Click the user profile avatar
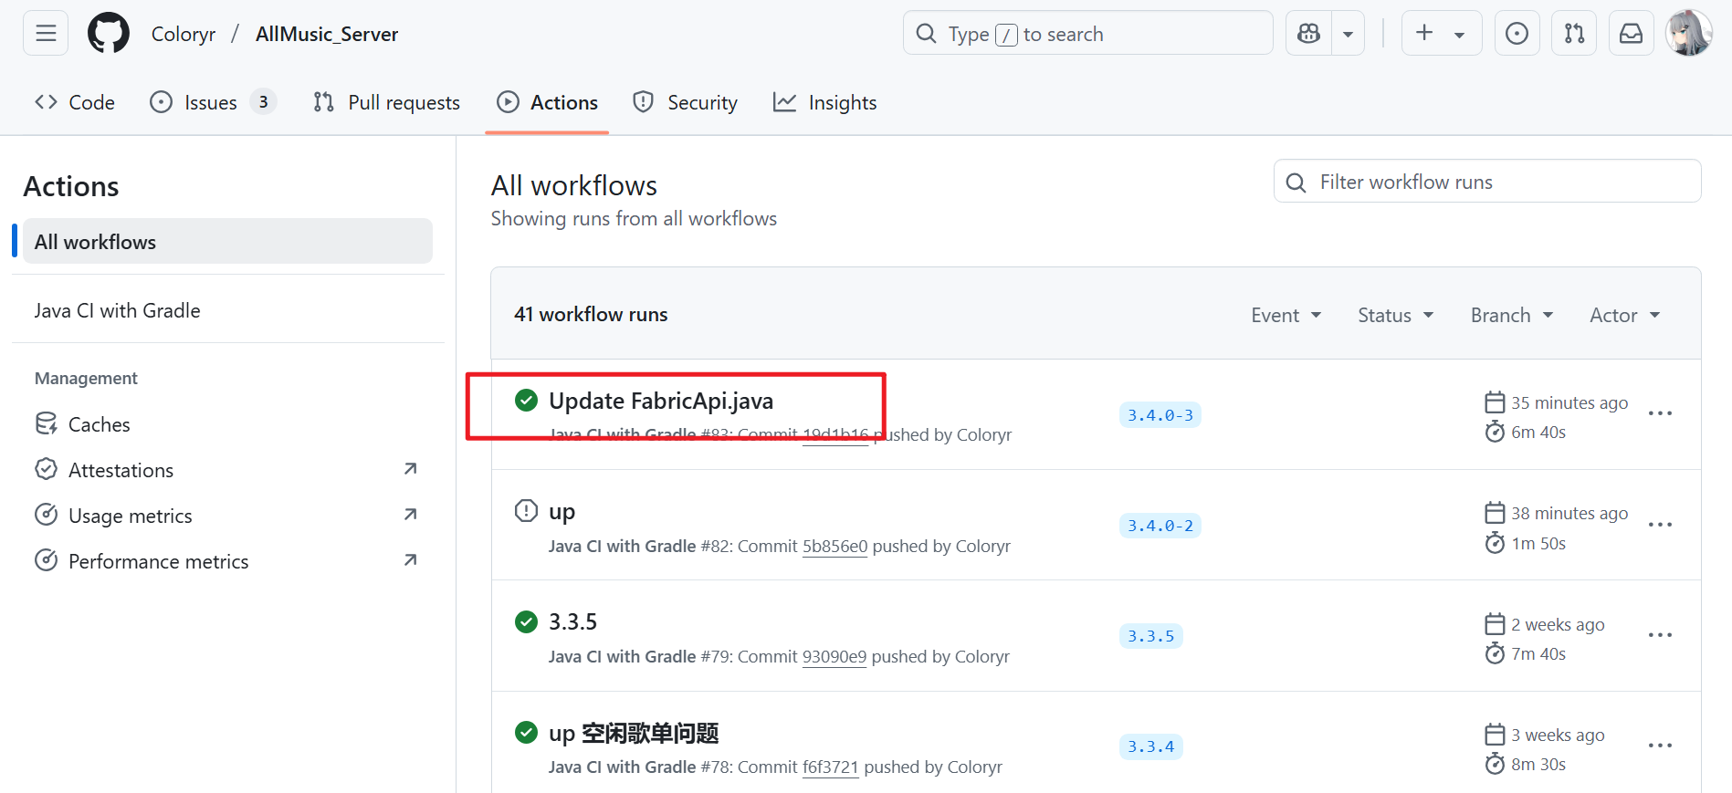Image resolution: width=1732 pixels, height=793 pixels. [x=1688, y=34]
